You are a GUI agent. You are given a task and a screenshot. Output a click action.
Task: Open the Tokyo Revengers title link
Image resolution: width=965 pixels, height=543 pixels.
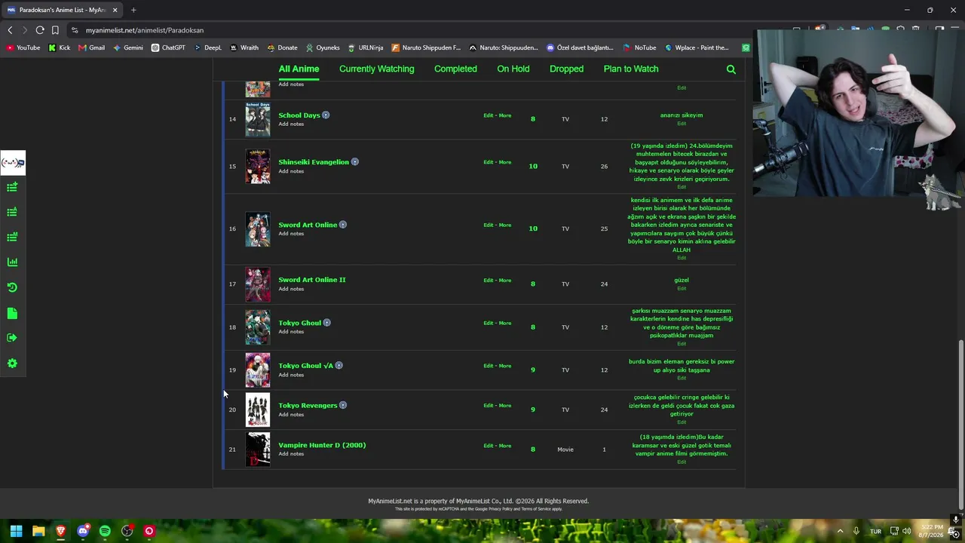click(308, 406)
